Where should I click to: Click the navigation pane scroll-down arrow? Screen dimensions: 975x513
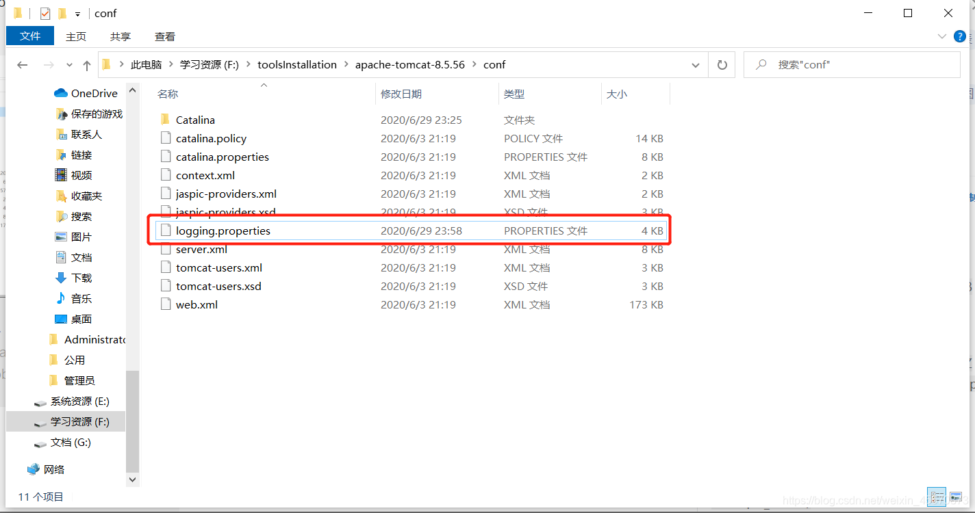tap(132, 480)
